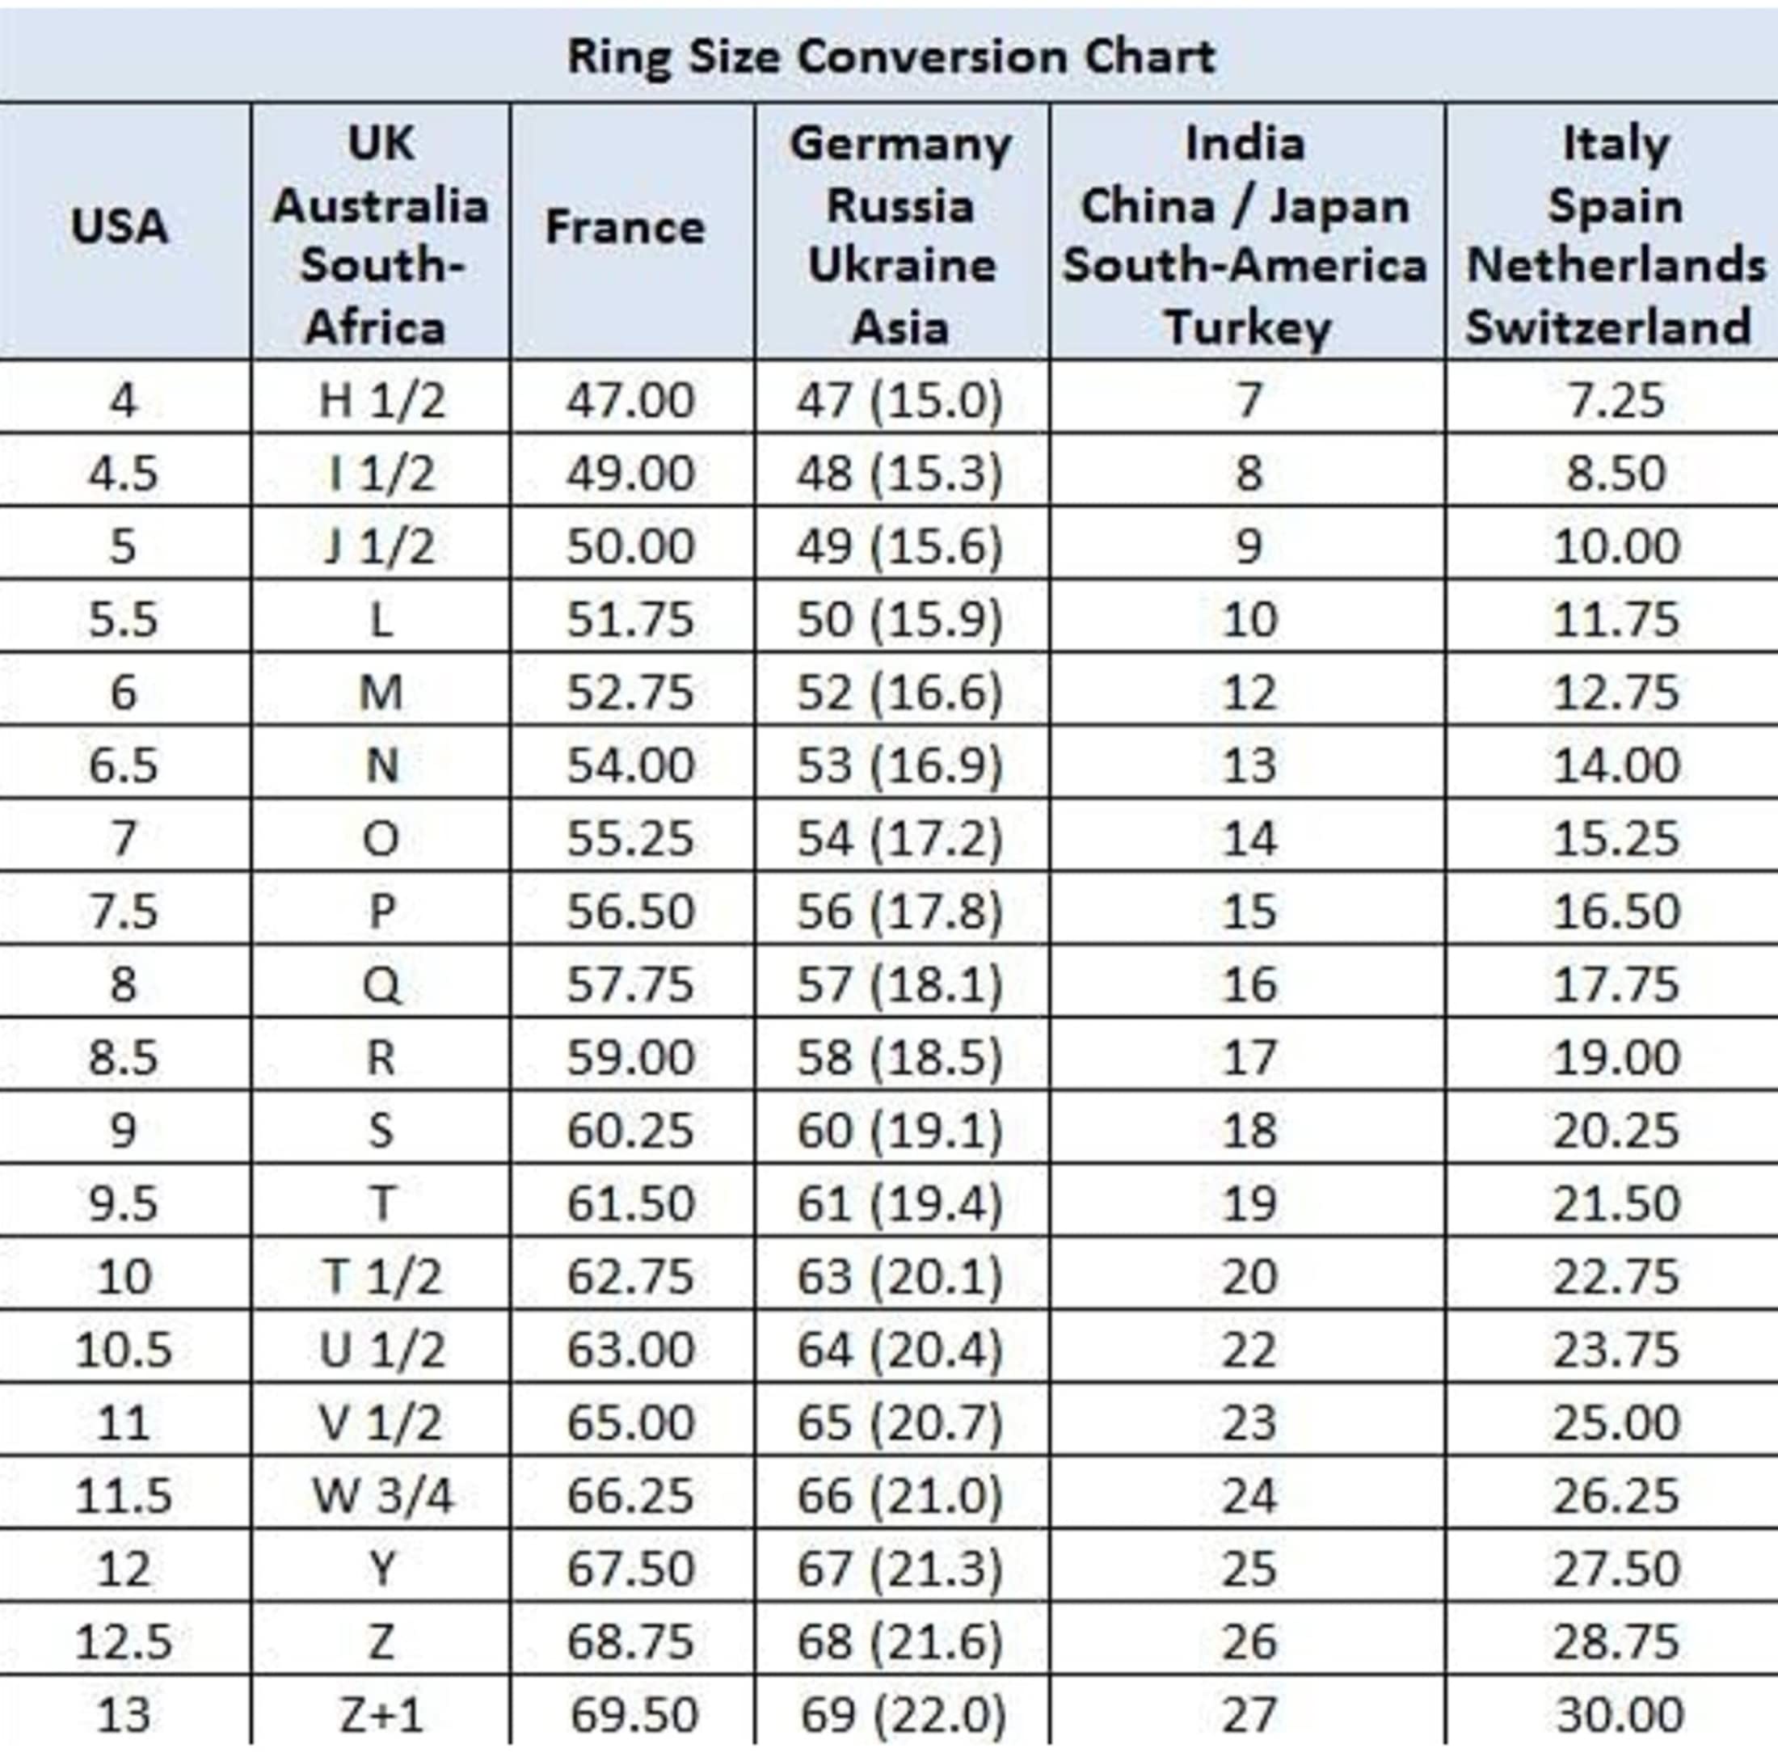Click the Italy Spain Netherlands Switzerland header
Viewport: 1778px width, 1757px height.
[x=1612, y=230]
